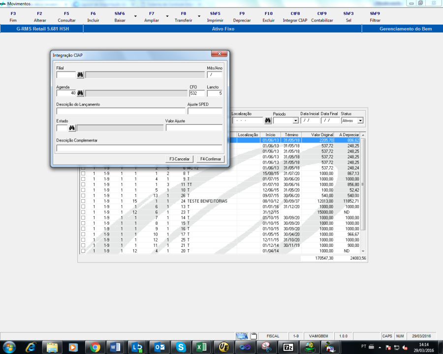Click the Término column header
443x354 pixels.
tap(291, 135)
